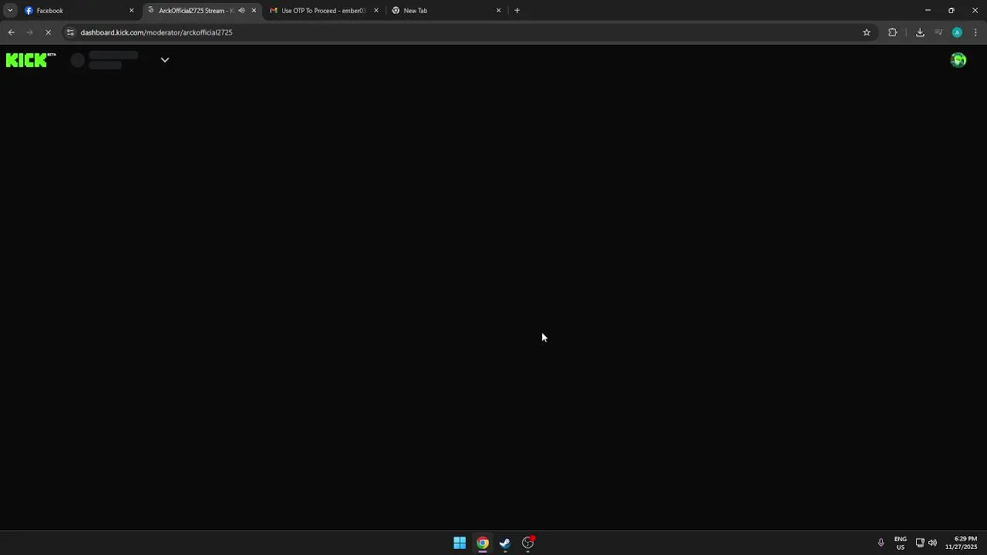987x555 pixels.
Task: Open the Chrome profile avatar
Action: (x=957, y=32)
